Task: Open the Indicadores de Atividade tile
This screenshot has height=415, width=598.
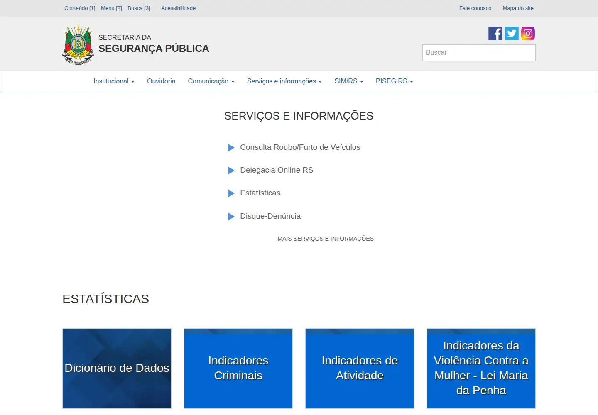Action: point(360,369)
